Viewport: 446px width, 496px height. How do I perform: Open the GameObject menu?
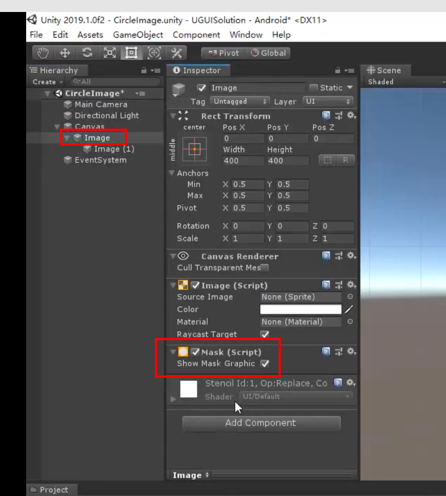[x=138, y=35]
